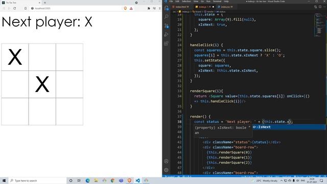Image resolution: width=327 pixels, height=184 pixels.
Task: Click the browser bookmark icon
Action: click(26, 8)
